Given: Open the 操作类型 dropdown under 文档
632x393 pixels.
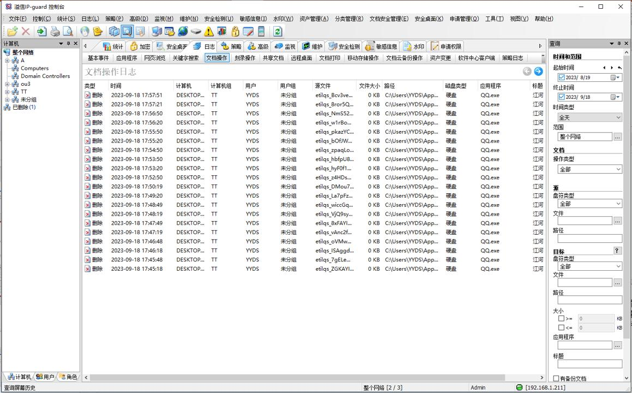Looking at the screenshot, I should [588, 169].
